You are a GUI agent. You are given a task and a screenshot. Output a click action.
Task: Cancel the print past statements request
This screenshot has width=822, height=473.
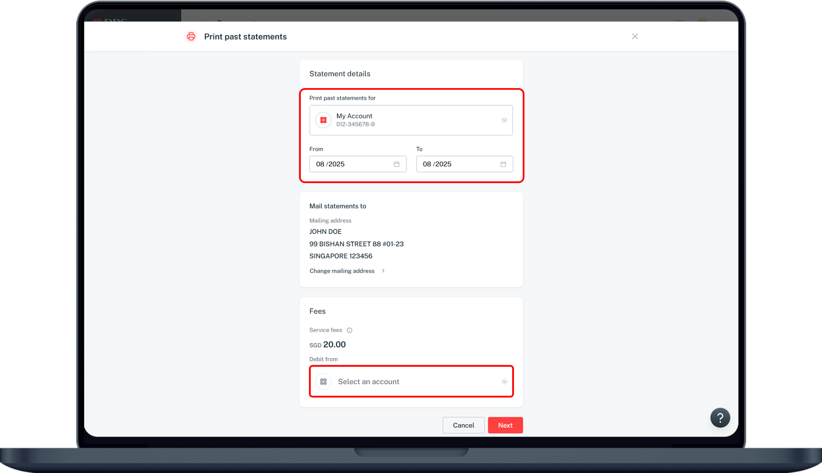click(463, 425)
